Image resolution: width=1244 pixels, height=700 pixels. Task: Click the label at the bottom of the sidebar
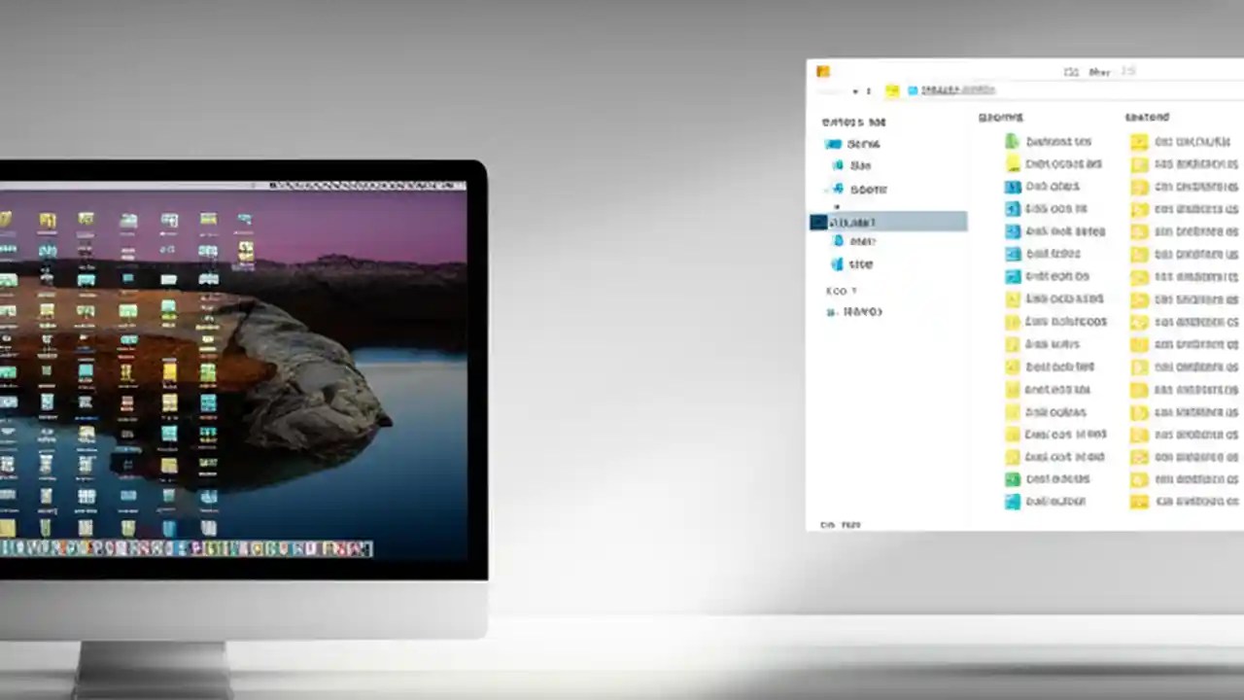click(840, 524)
